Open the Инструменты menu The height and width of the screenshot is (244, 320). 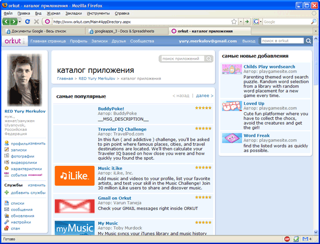pyautogui.click(x=98, y=13)
